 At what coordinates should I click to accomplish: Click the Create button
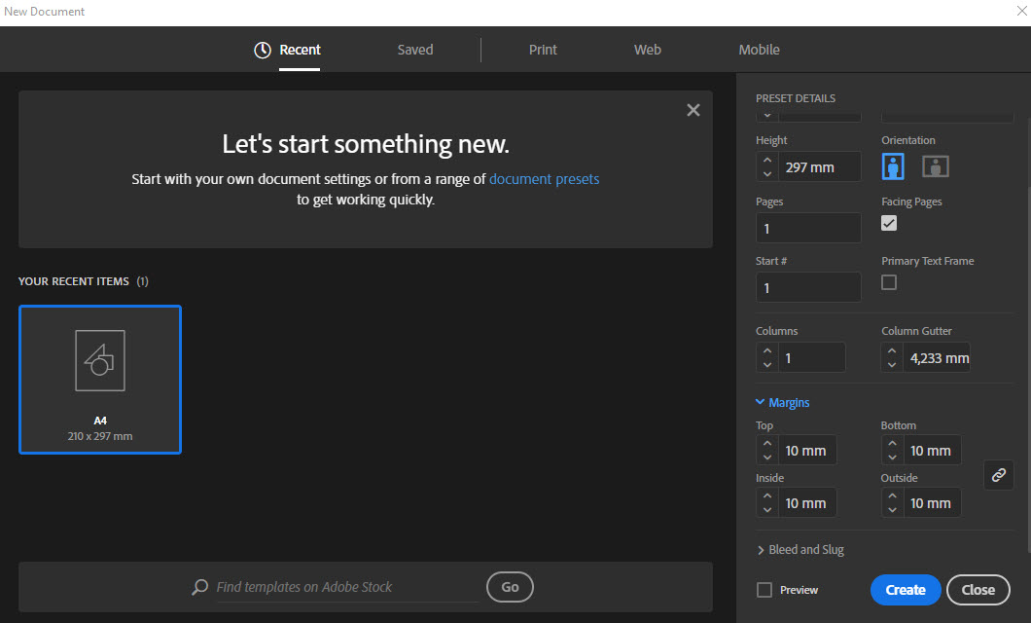tap(906, 590)
